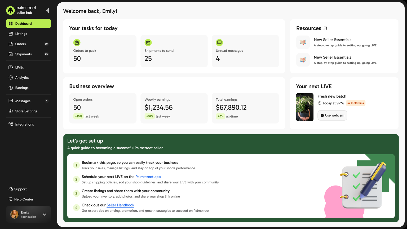The width and height of the screenshot is (407, 229).
Task: Expand Resources via the arrow icon
Action: pyautogui.click(x=325, y=28)
